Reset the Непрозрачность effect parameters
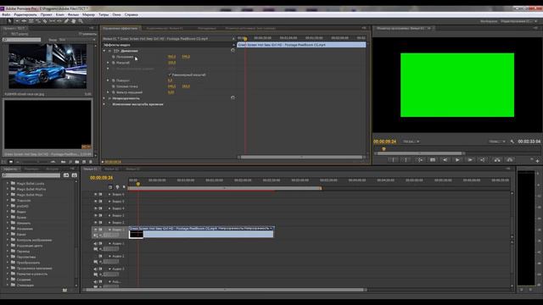The image size is (543, 305). [232, 98]
